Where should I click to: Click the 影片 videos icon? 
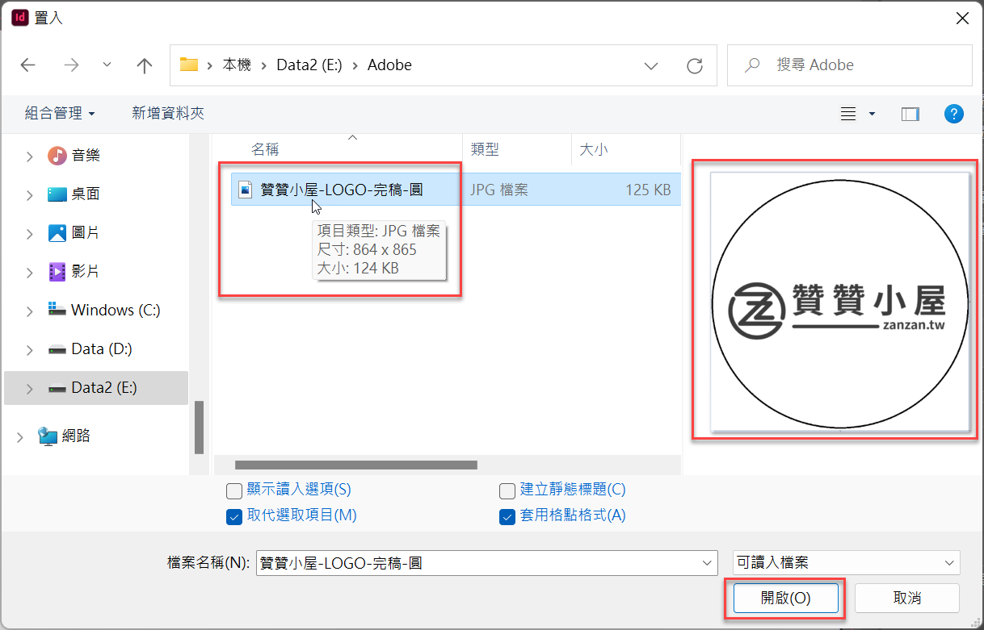tap(57, 272)
